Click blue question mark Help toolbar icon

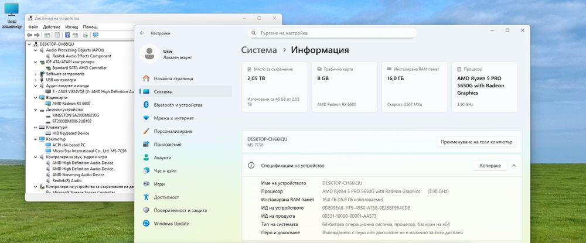[67, 35]
